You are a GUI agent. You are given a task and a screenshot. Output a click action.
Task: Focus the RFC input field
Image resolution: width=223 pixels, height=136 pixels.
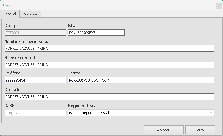[x=96, y=33]
